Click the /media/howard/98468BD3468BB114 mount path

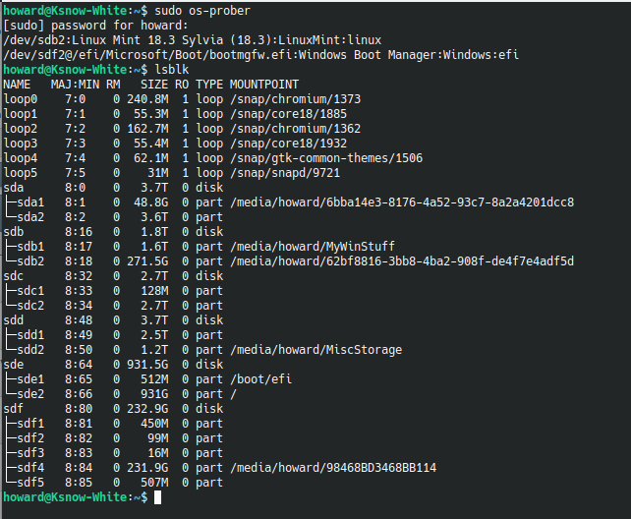[332, 468]
